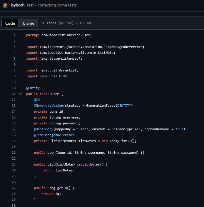Click the 'User' class name in the declaration
Image resolution: width=204 pixels, height=207 pixels.
55,94
